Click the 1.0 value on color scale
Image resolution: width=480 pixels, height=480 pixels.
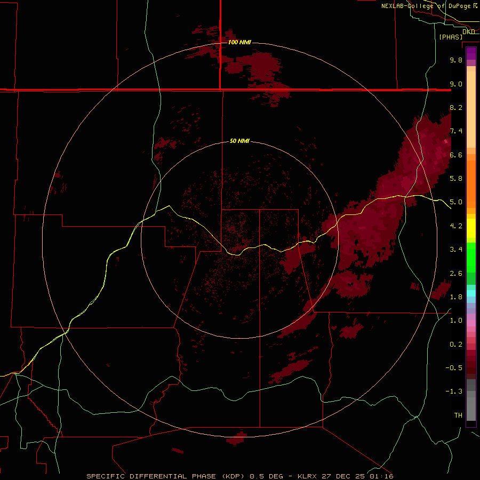pyautogui.click(x=456, y=321)
